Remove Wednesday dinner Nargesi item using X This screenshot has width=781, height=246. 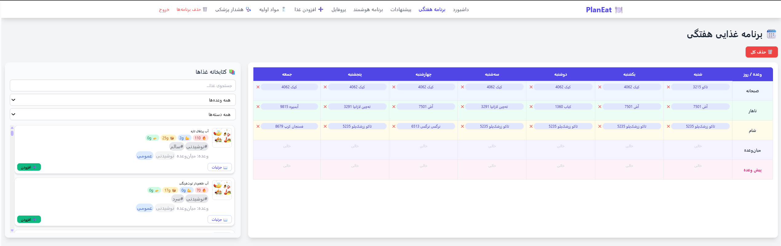(x=394, y=126)
